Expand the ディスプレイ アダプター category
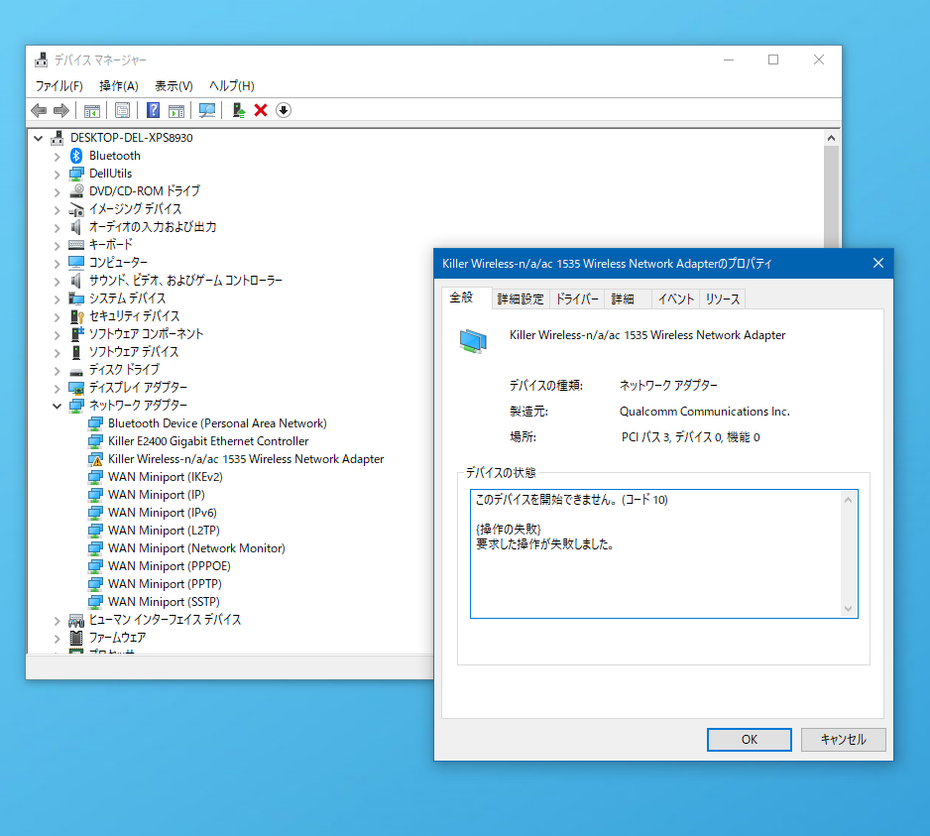Screen dimensions: 930x836 57,388
